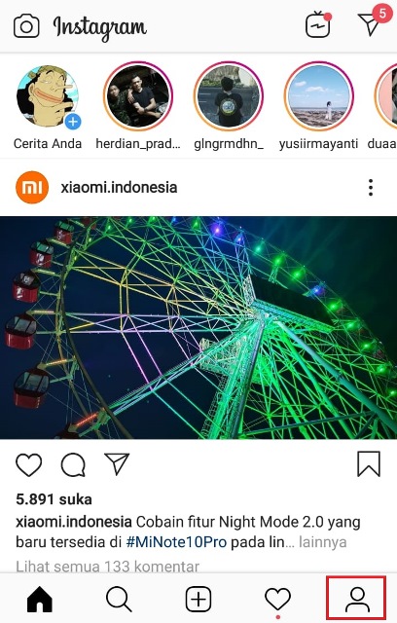This screenshot has height=623, width=397.
Task: Open direct messages paper plane icon
Action: tap(369, 24)
